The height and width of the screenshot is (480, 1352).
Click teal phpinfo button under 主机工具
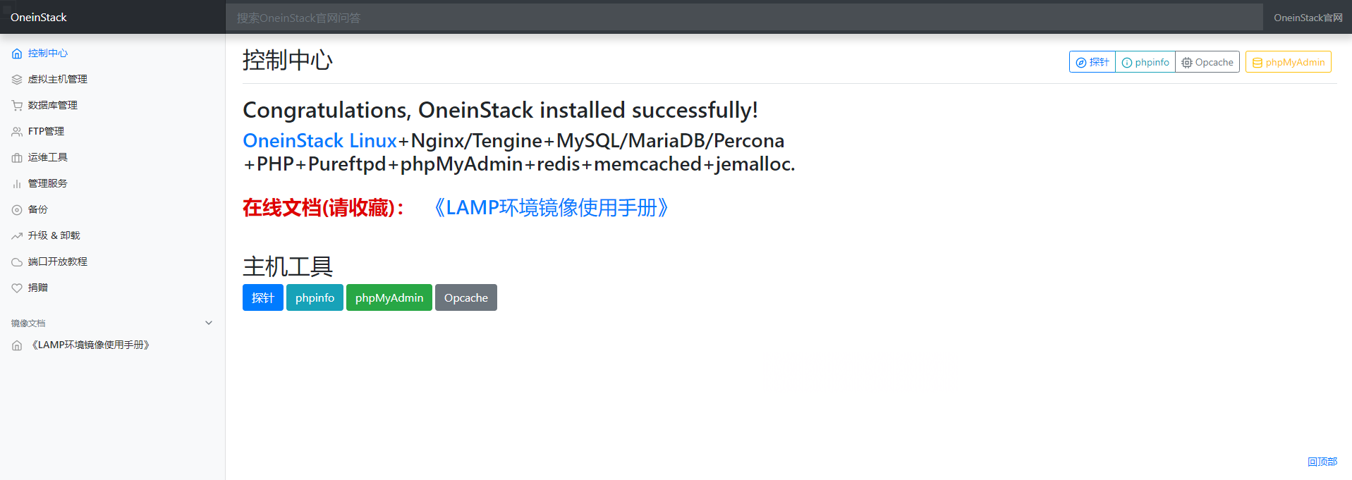pyautogui.click(x=315, y=297)
